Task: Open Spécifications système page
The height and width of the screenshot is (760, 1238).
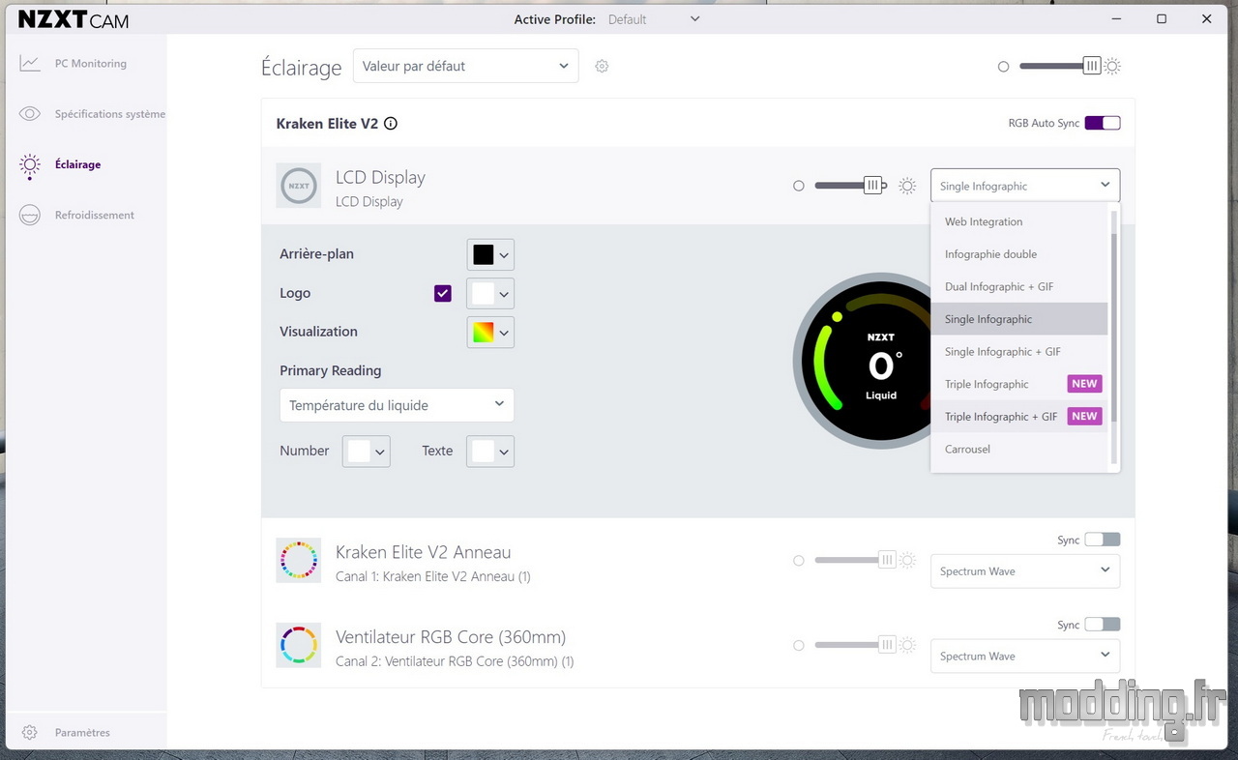Action: [x=109, y=114]
